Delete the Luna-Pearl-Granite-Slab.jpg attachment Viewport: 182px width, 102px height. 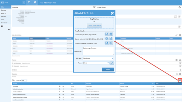click(111, 43)
